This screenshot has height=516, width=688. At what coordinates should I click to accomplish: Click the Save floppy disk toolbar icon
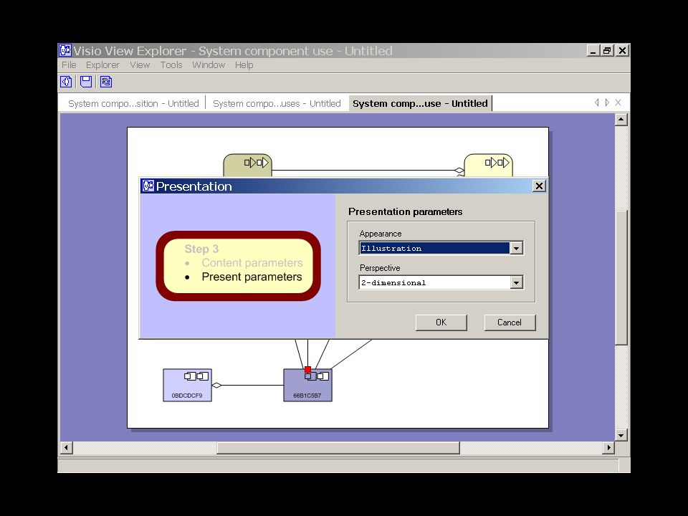coord(86,82)
